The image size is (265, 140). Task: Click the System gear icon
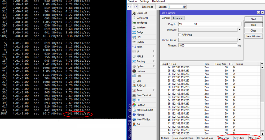point(134,66)
